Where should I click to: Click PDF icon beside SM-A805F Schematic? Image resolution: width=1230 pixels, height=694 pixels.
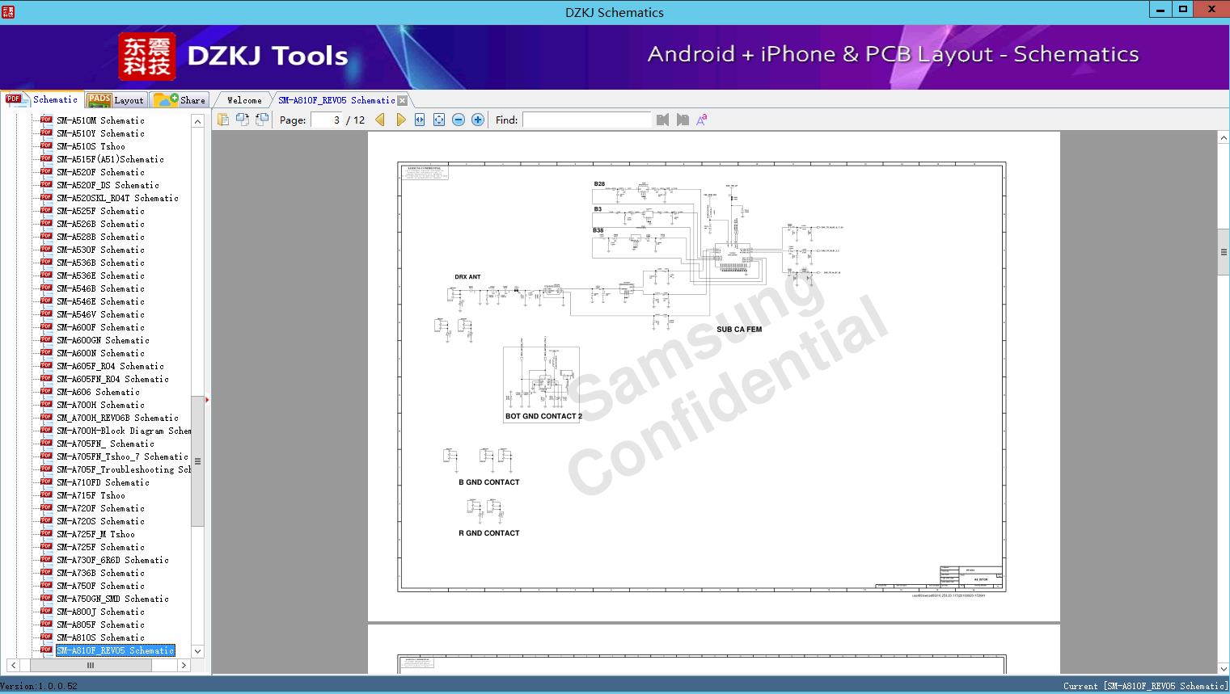point(46,625)
